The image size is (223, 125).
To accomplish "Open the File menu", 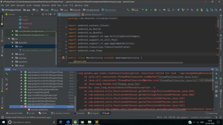I will click(2, 5).
